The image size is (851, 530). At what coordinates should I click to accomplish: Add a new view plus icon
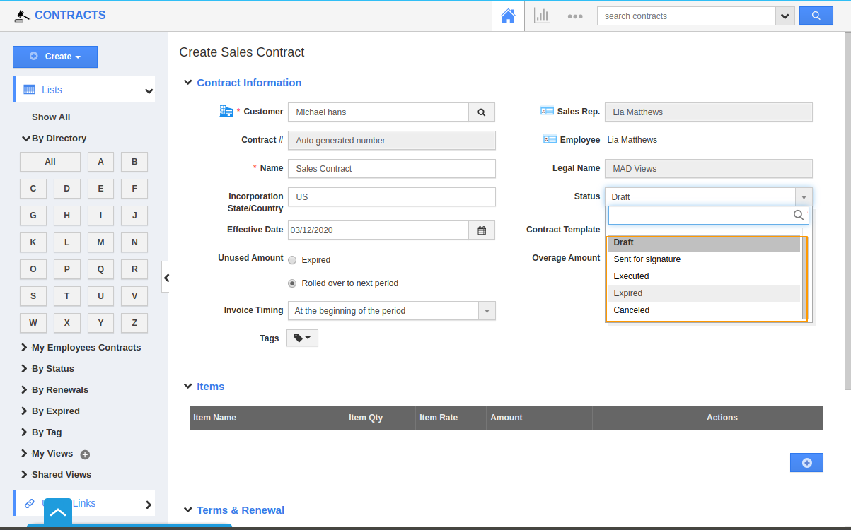pyautogui.click(x=85, y=454)
